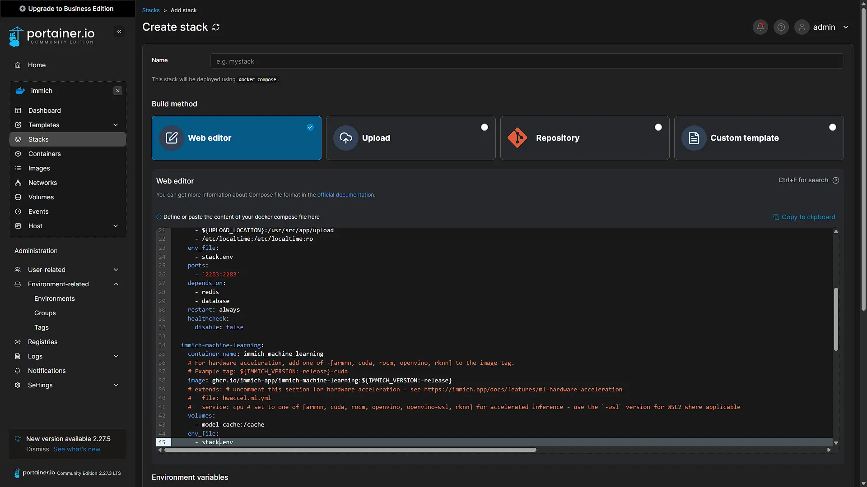The image size is (867, 487).
Task: Click the notifications bell icon in header
Action: pos(760,27)
